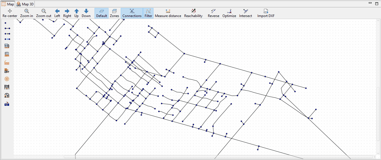Run the Optimize tool

(x=229, y=13)
